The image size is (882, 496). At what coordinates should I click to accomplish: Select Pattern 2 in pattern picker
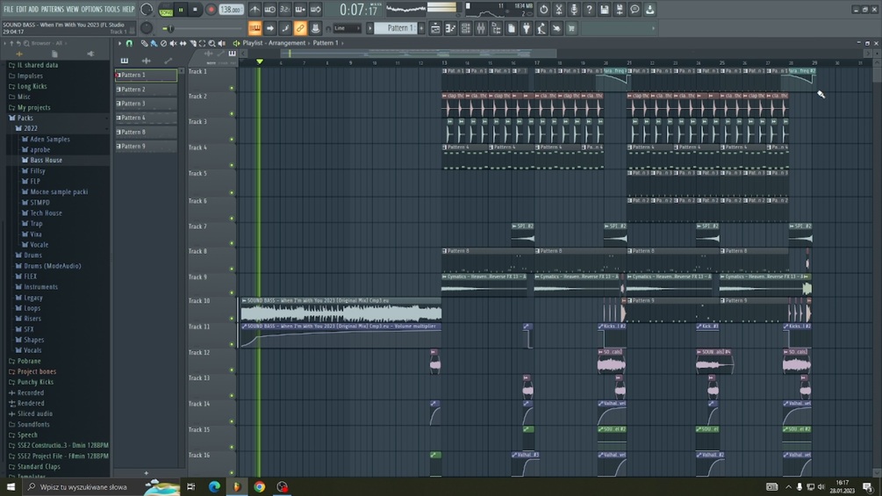[x=147, y=90]
